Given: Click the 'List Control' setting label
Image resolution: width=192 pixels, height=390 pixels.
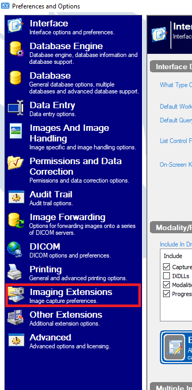Looking at the screenshot, I should 176,141.
